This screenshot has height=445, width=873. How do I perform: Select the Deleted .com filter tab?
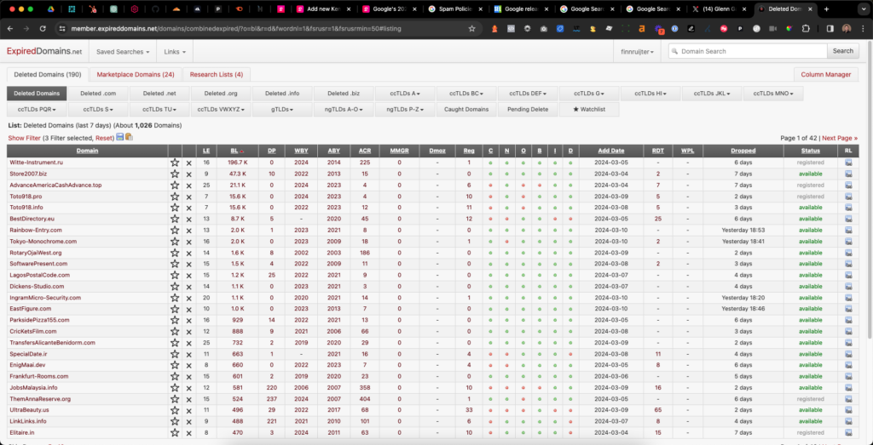pos(98,94)
